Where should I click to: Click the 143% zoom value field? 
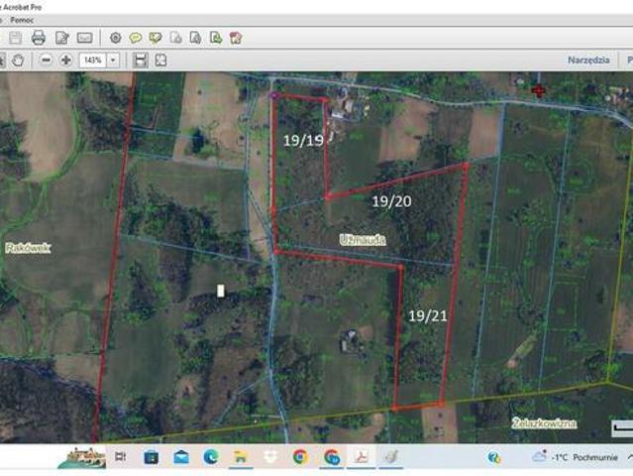pos(93,60)
